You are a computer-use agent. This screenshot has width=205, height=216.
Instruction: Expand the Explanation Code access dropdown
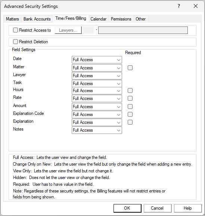(x=97, y=115)
